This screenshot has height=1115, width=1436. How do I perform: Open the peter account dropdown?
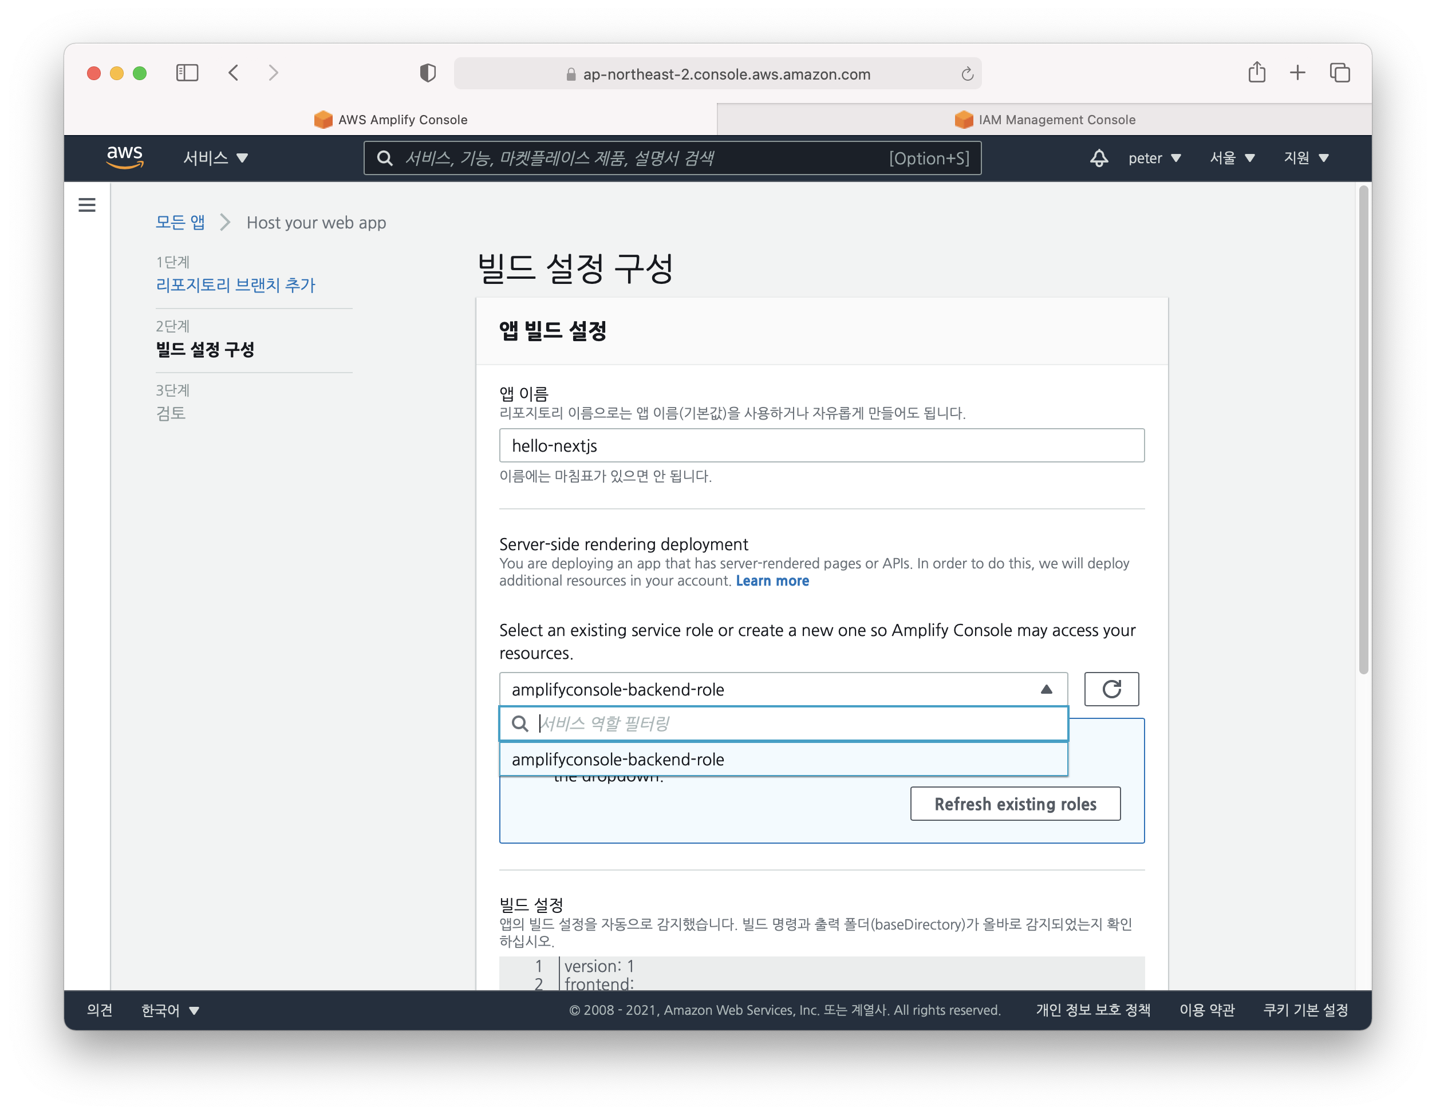(x=1154, y=158)
